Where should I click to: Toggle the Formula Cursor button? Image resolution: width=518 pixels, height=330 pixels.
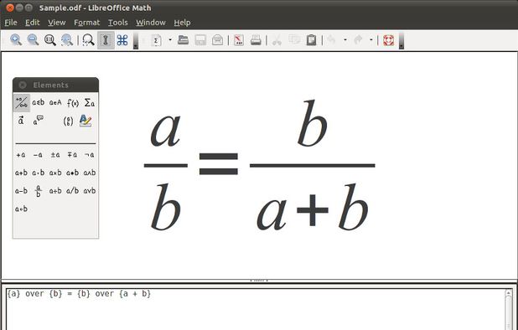[x=106, y=40]
